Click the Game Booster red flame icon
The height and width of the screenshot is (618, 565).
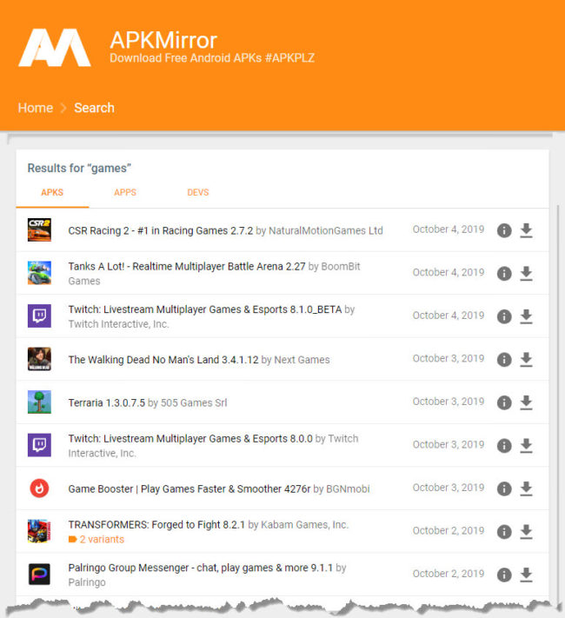click(39, 488)
